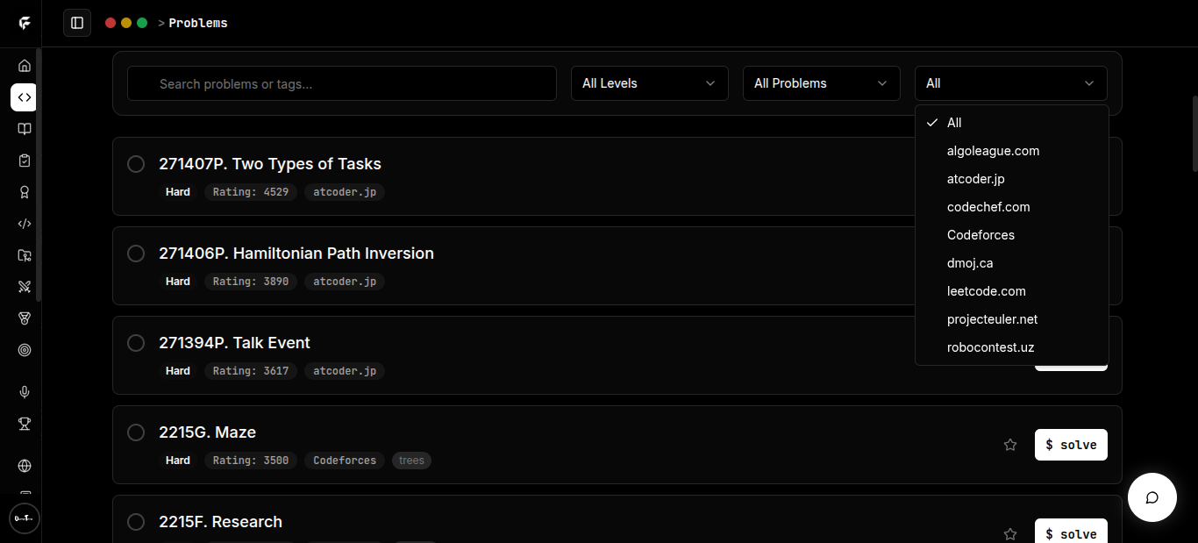Screen dimensions: 1198x543
Task: Click the page's vertical scrollbar thumb
Action: click(x=1194, y=133)
